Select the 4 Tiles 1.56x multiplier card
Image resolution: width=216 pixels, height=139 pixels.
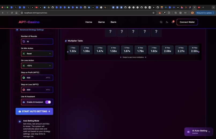point(114,50)
